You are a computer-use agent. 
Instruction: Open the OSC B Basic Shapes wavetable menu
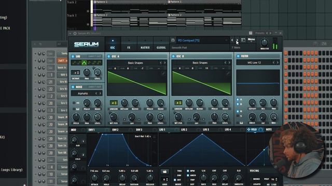point(200,63)
